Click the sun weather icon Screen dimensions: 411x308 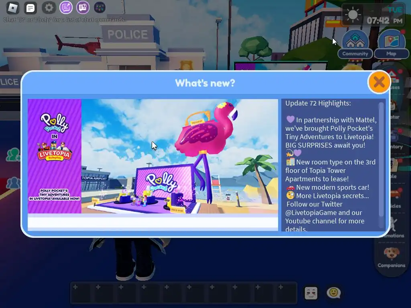click(353, 14)
